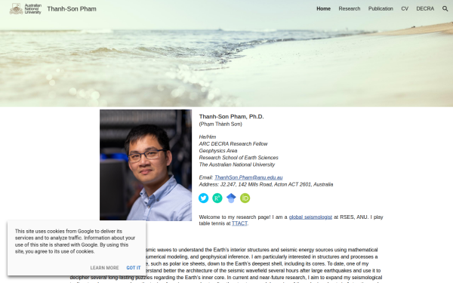This screenshot has height=283, width=453.
Task: Click the address line J2.247, 142 Mills Road
Action: coord(266,184)
